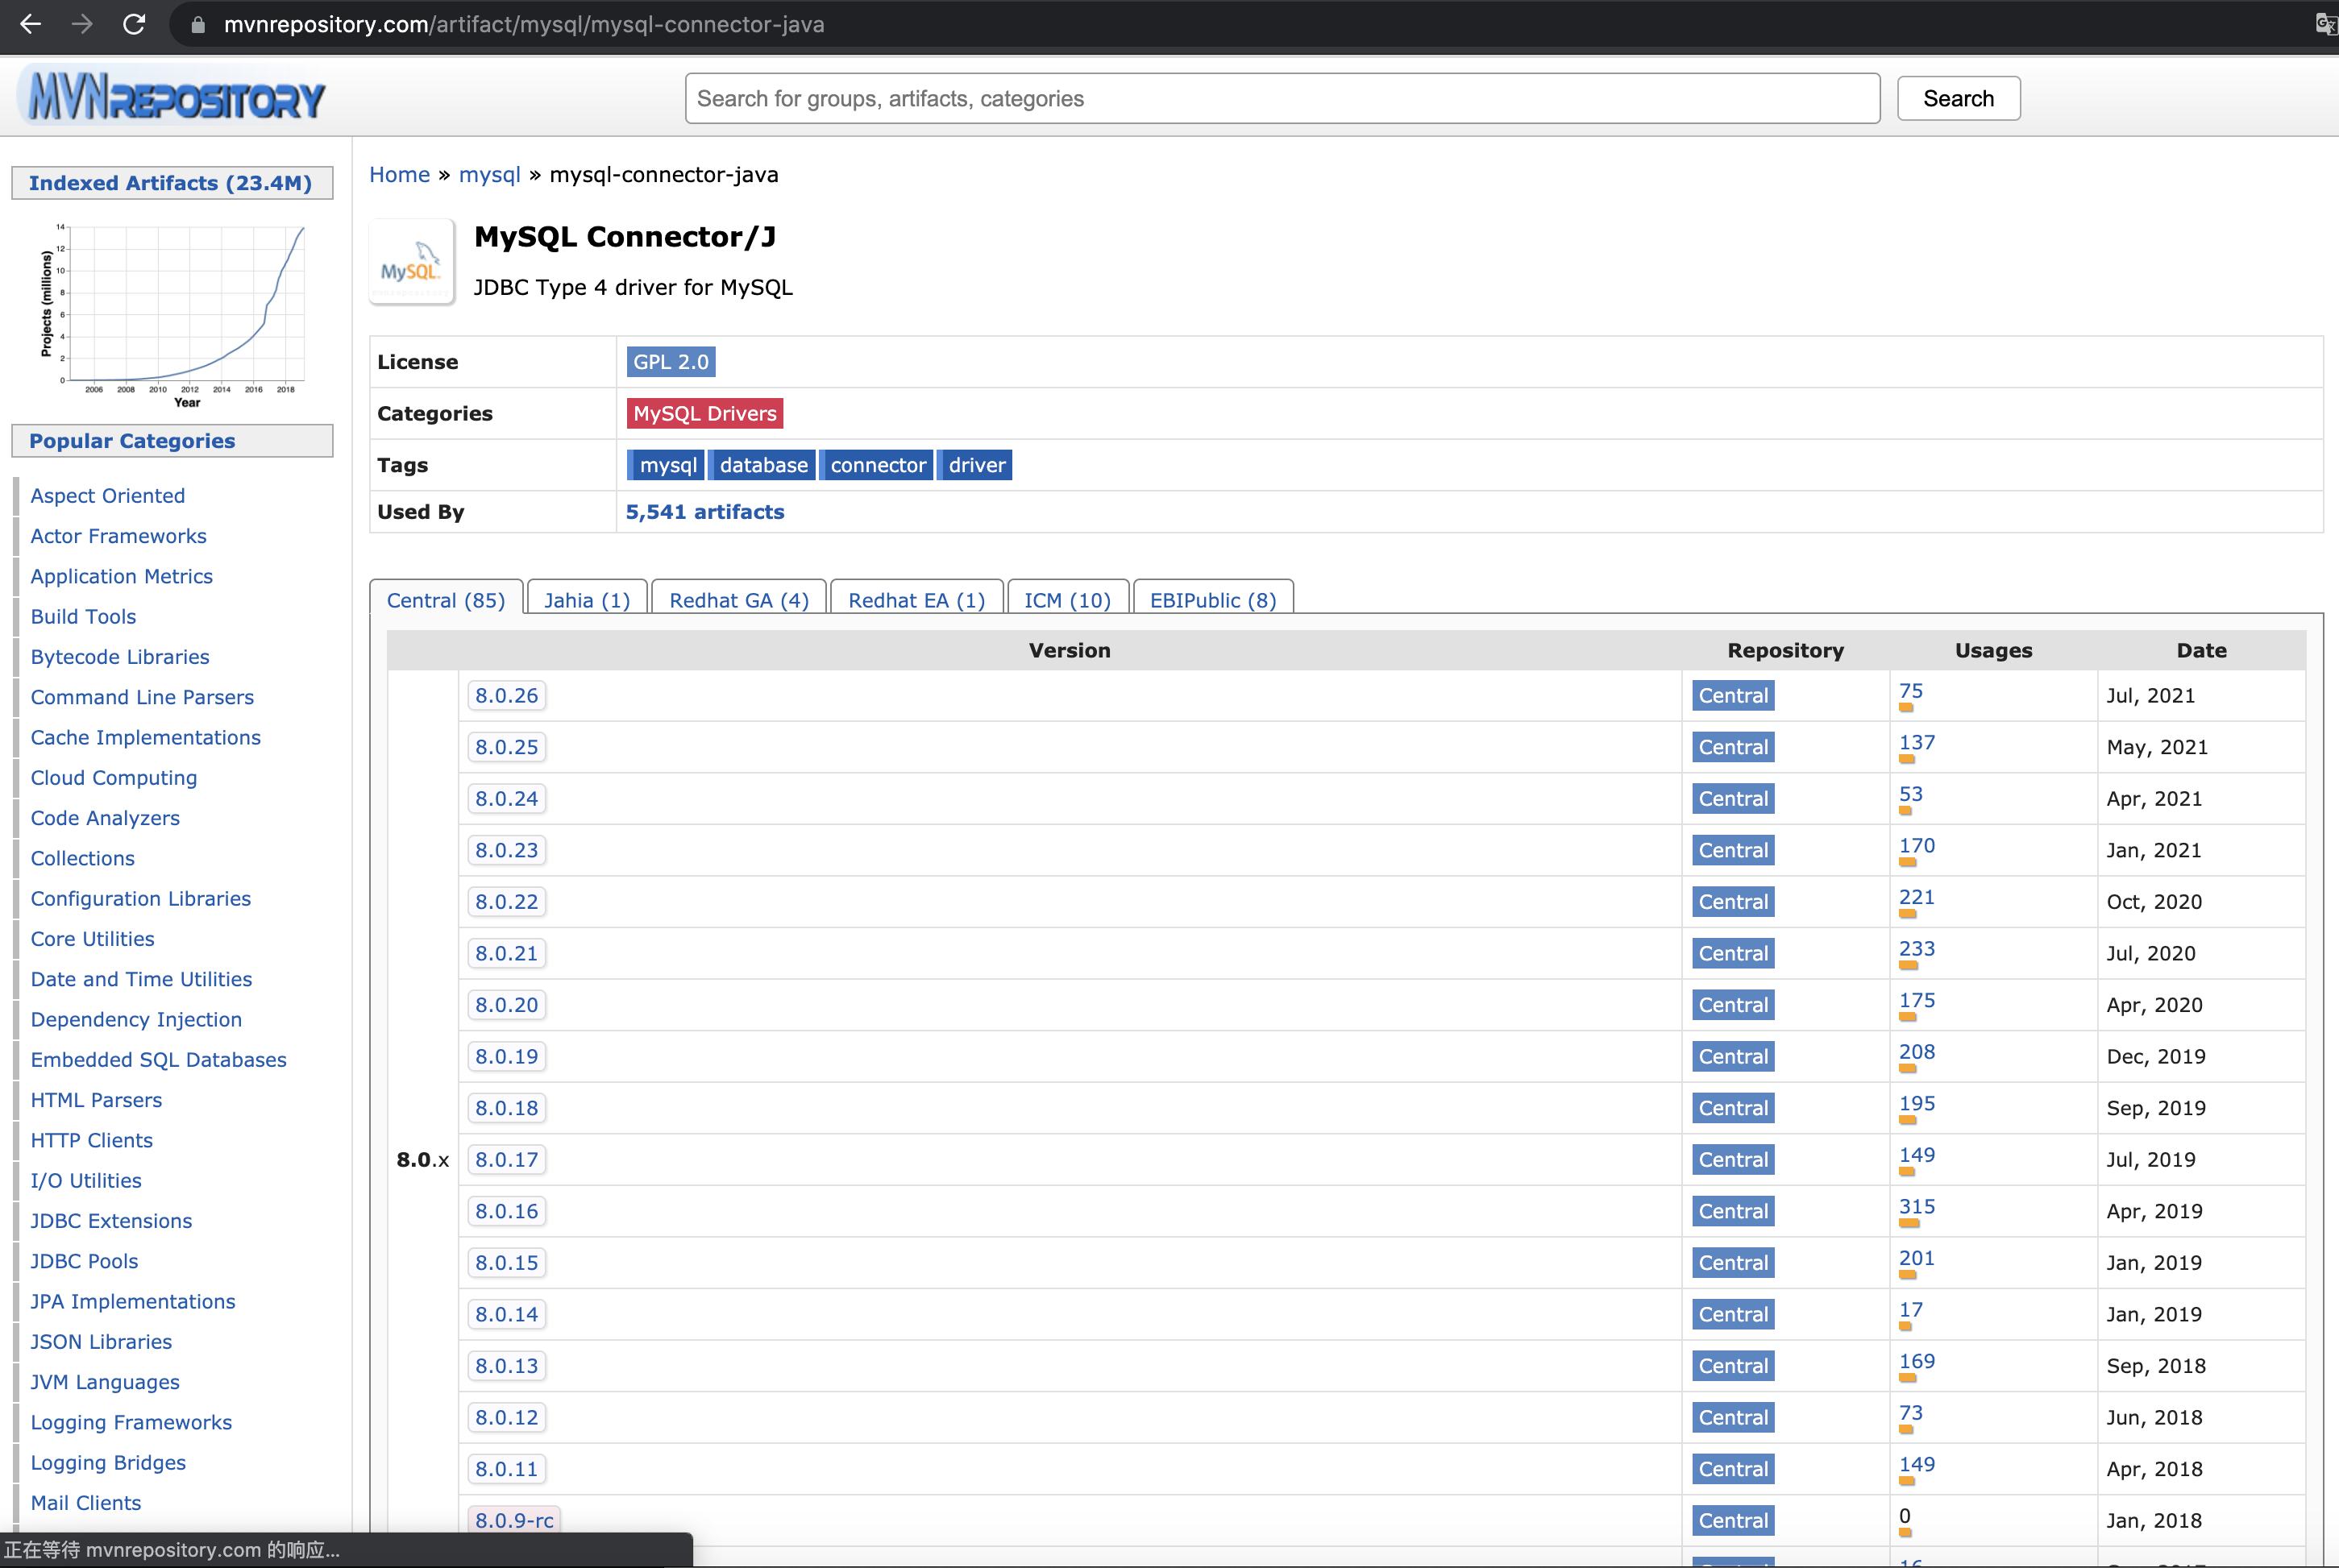Screen dimensions: 2339x1568
Task: Reload the page with the refresh icon
Action: (x=134, y=24)
